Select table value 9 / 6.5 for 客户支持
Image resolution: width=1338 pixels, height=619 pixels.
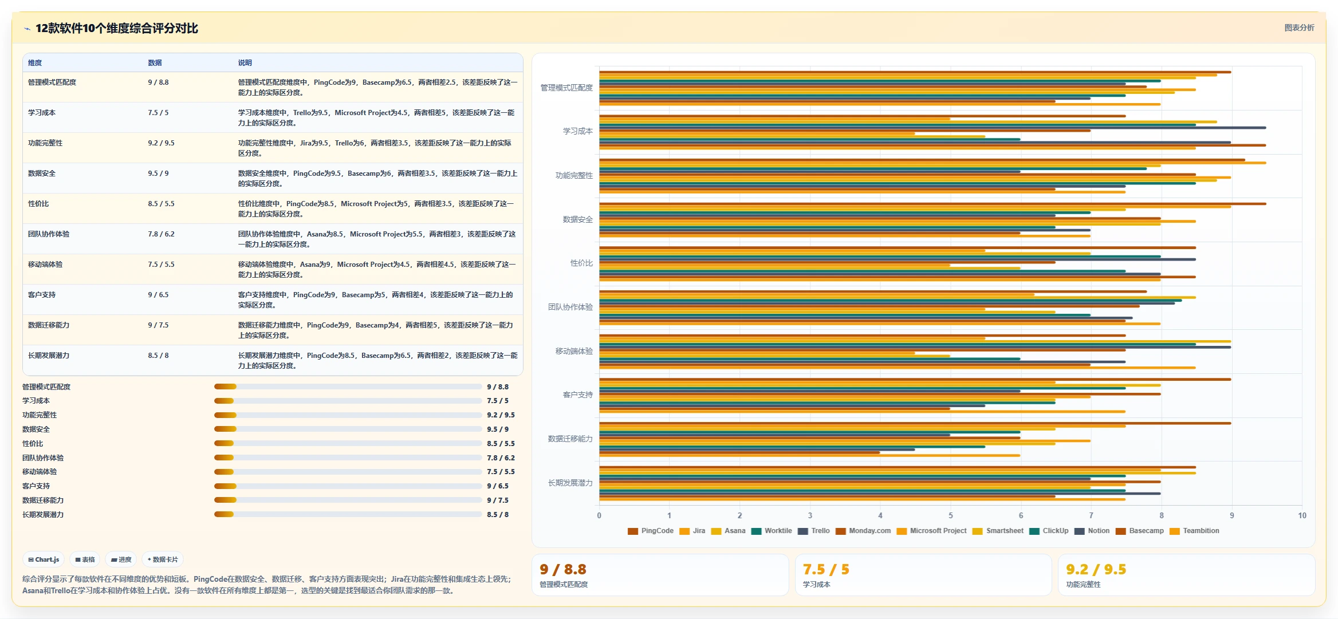tap(158, 295)
